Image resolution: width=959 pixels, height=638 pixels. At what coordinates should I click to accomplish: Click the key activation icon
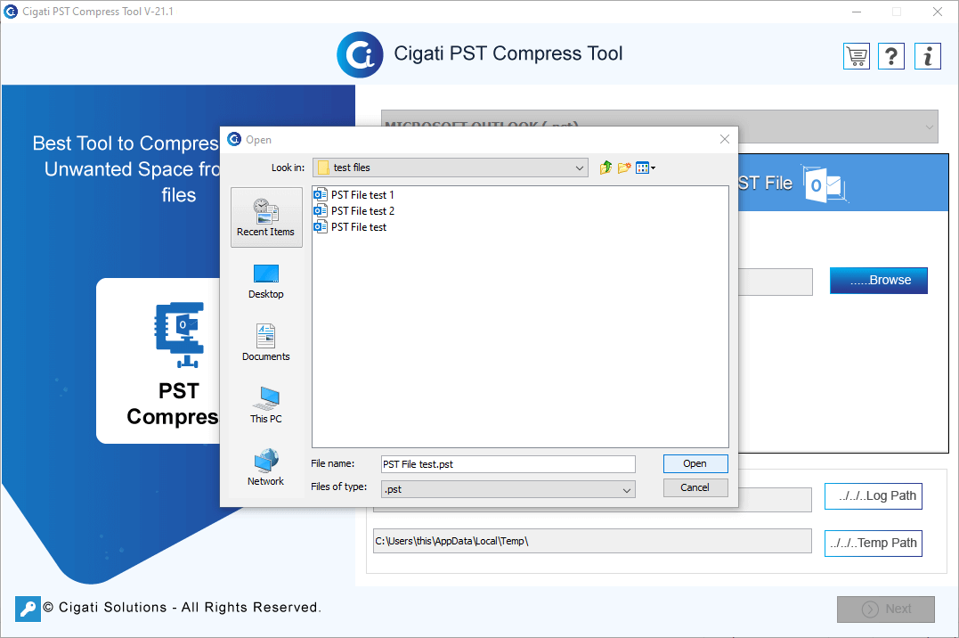(28, 609)
